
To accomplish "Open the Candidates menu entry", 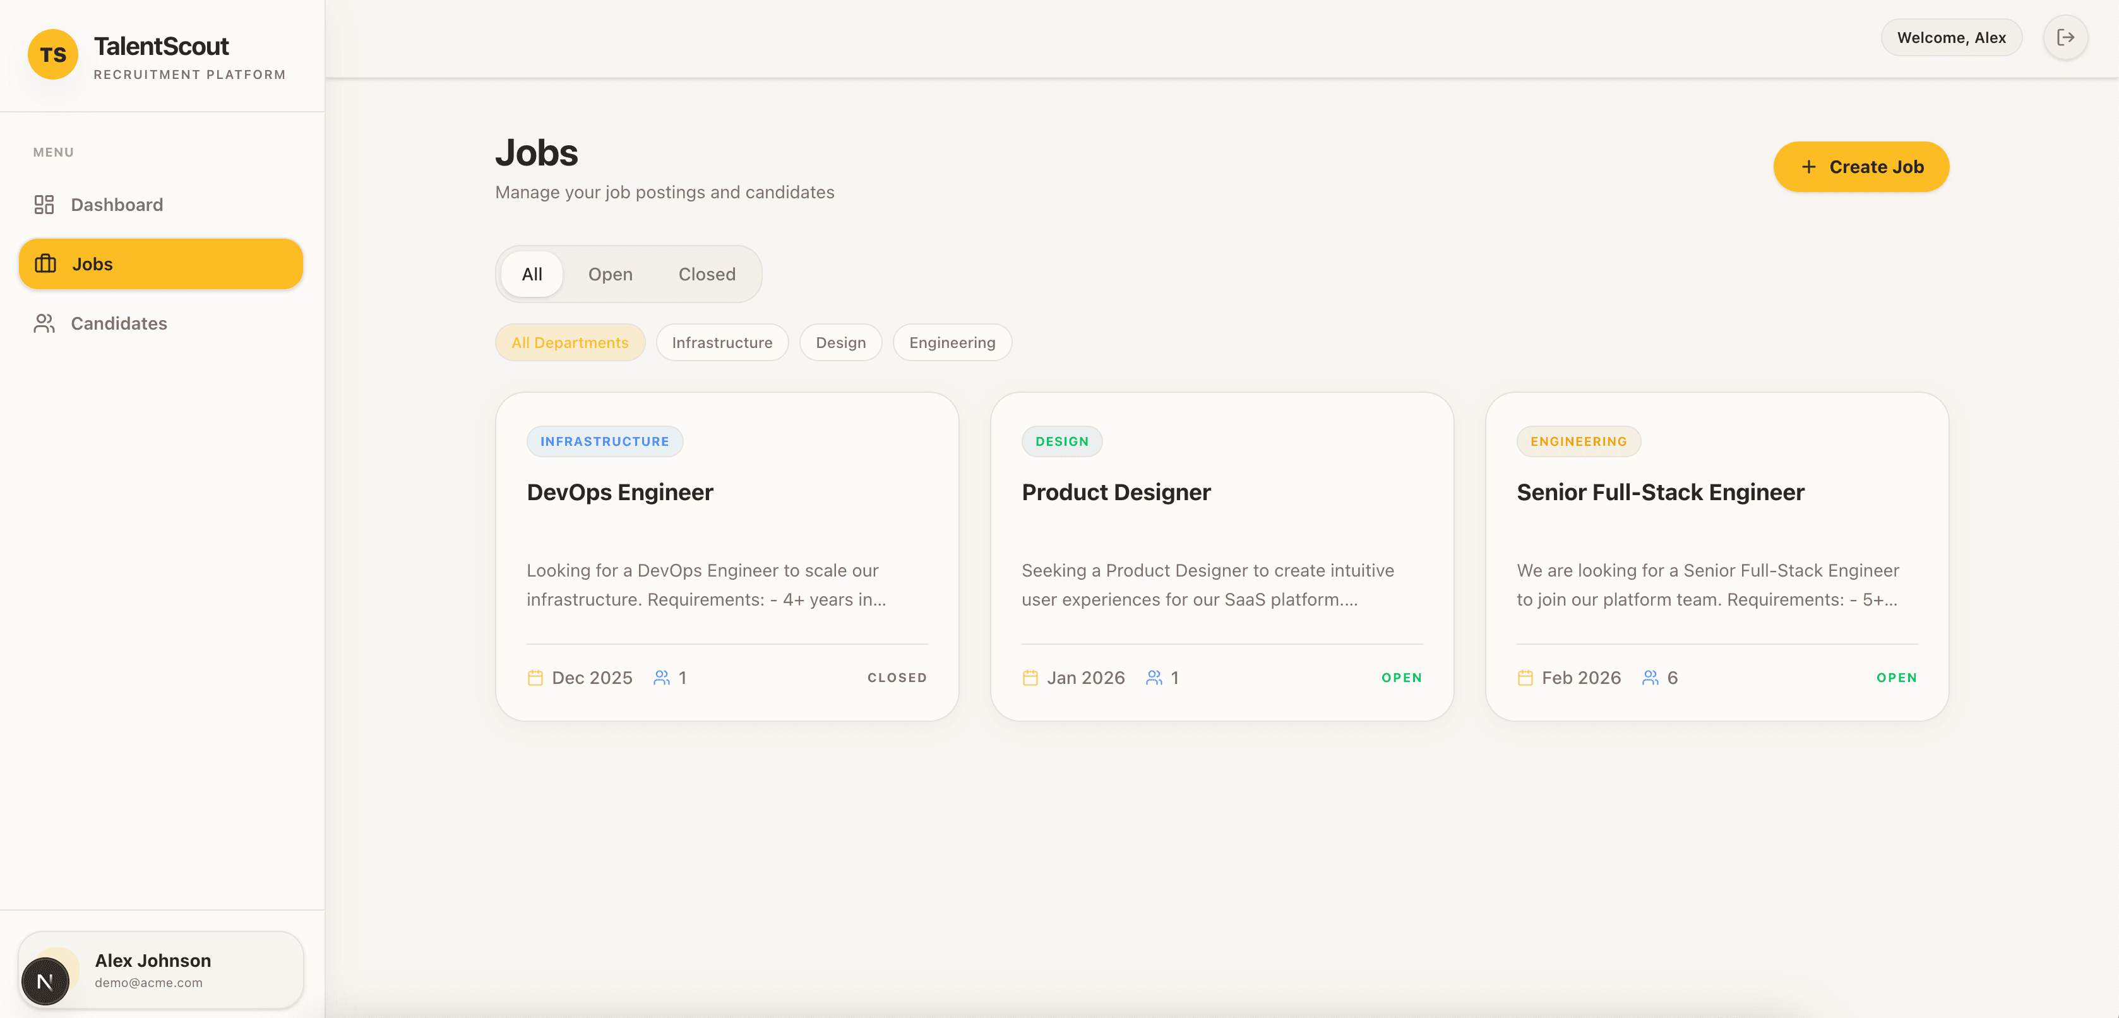I will click(x=119, y=323).
